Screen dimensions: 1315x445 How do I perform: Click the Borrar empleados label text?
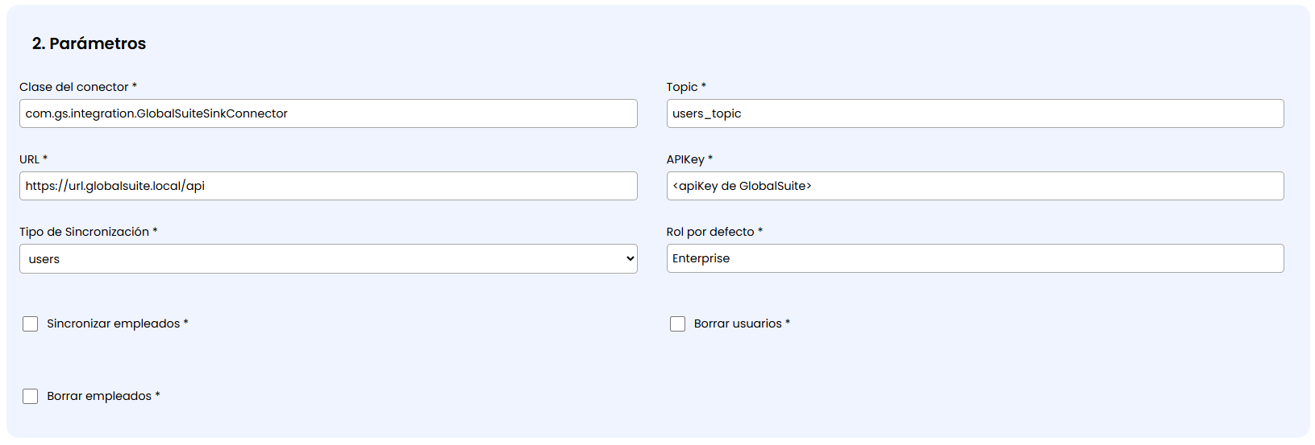[99, 396]
